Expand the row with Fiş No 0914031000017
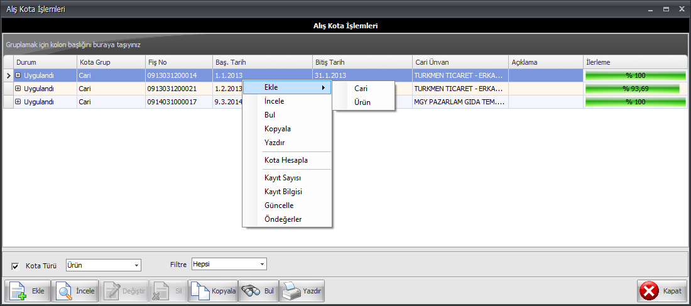This screenshot has height=306, width=691. [x=18, y=102]
